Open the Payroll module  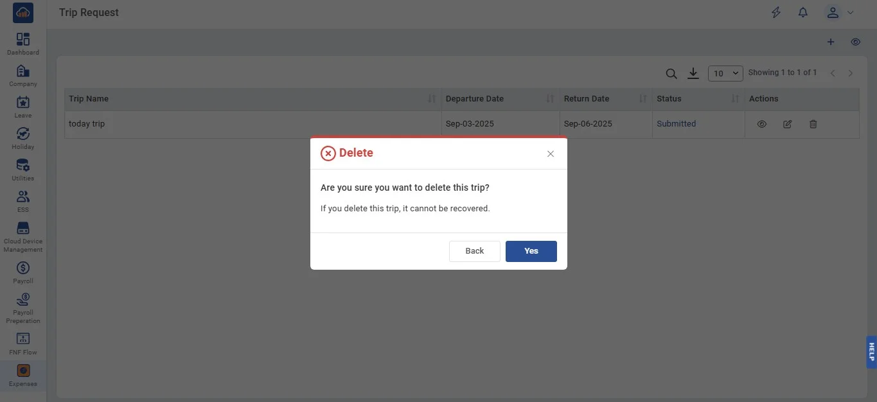23,272
